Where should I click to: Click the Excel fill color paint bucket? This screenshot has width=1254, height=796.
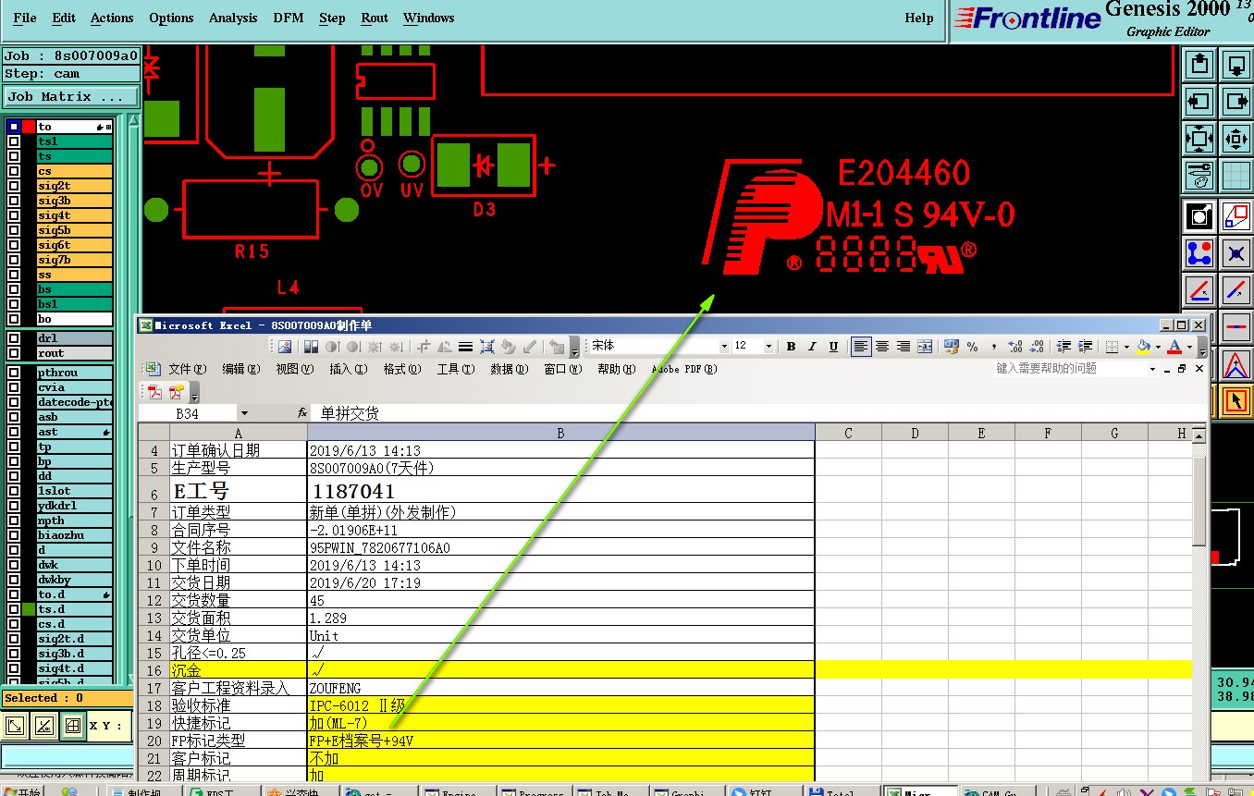click(x=1144, y=347)
